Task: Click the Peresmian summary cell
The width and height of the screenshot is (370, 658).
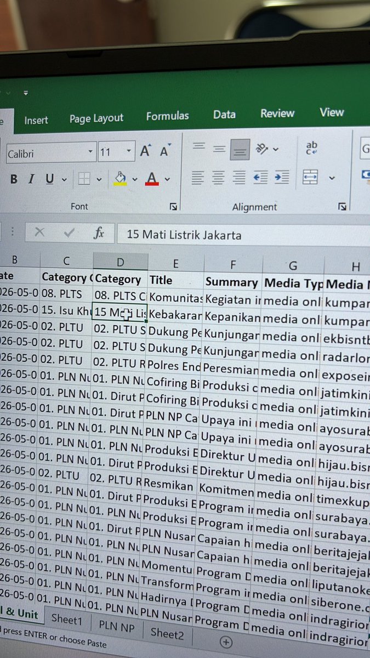Action: (x=231, y=368)
